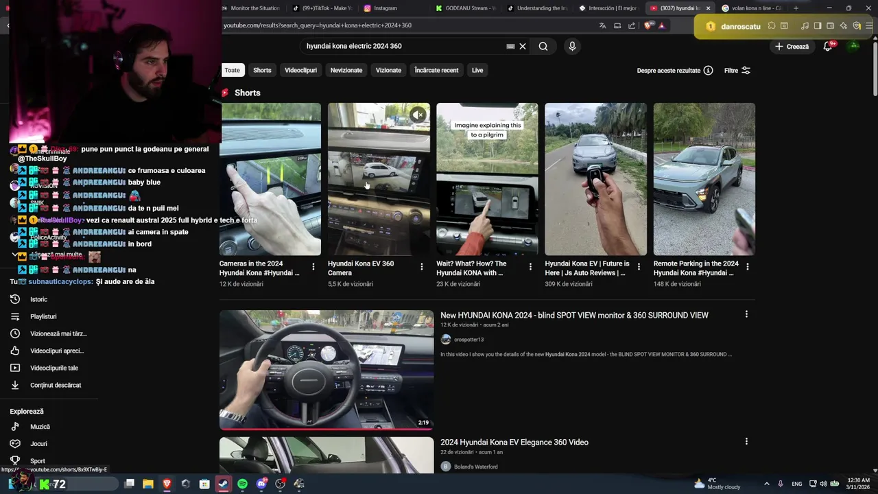Open Leo AI sparkle icon in toolbar
Image resolution: width=878 pixels, height=494 pixels.
(843, 26)
